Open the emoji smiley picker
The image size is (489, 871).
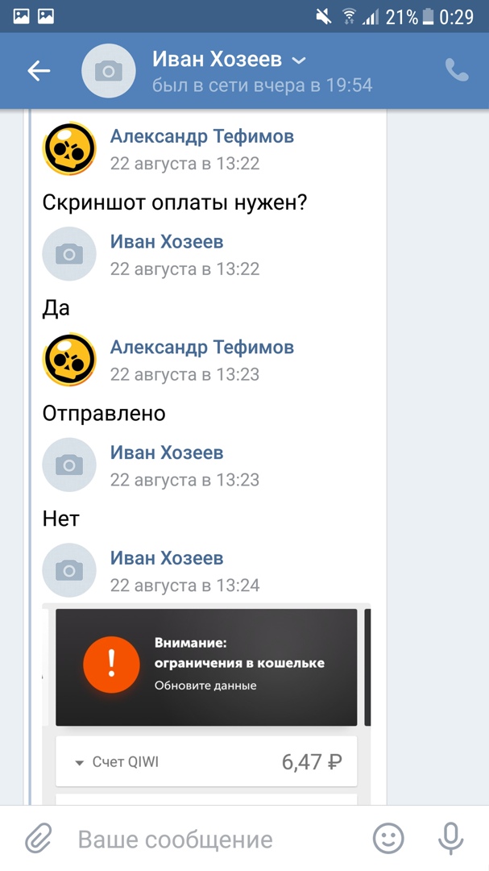(x=388, y=838)
